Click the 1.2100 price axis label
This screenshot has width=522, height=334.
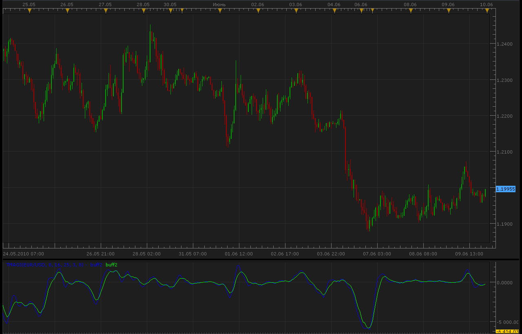(505, 152)
